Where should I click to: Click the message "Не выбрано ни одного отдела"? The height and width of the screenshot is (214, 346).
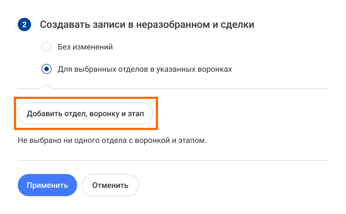tap(73, 140)
